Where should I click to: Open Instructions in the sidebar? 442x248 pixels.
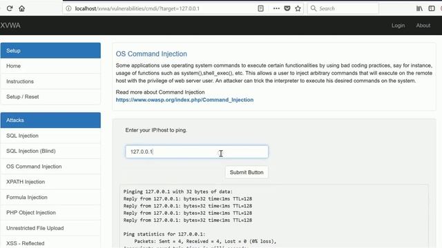tap(50, 81)
